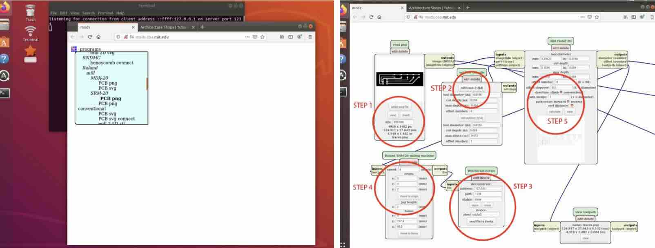Screen dimensions: 655x248
Task: Switch to Architecture Shops tab in left browser
Action: (x=164, y=27)
